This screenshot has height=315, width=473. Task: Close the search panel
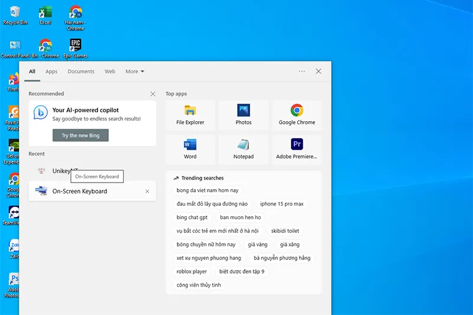click(x=319, y=72)
